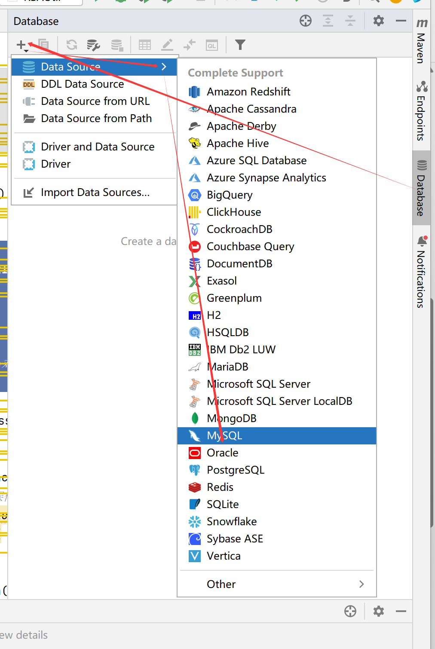Click the Database panel gear settings icon
This screenshot has height=649, width=435.
pyautogui.click(x=378, y=21)
